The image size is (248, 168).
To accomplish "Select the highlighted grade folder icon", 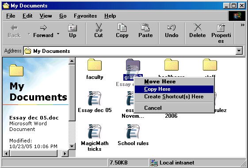I will coord(133,64).
